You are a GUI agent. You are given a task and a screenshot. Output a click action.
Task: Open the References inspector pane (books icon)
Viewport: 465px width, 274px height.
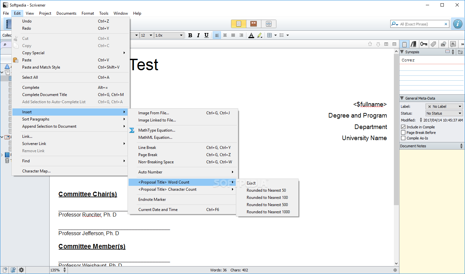414,44
